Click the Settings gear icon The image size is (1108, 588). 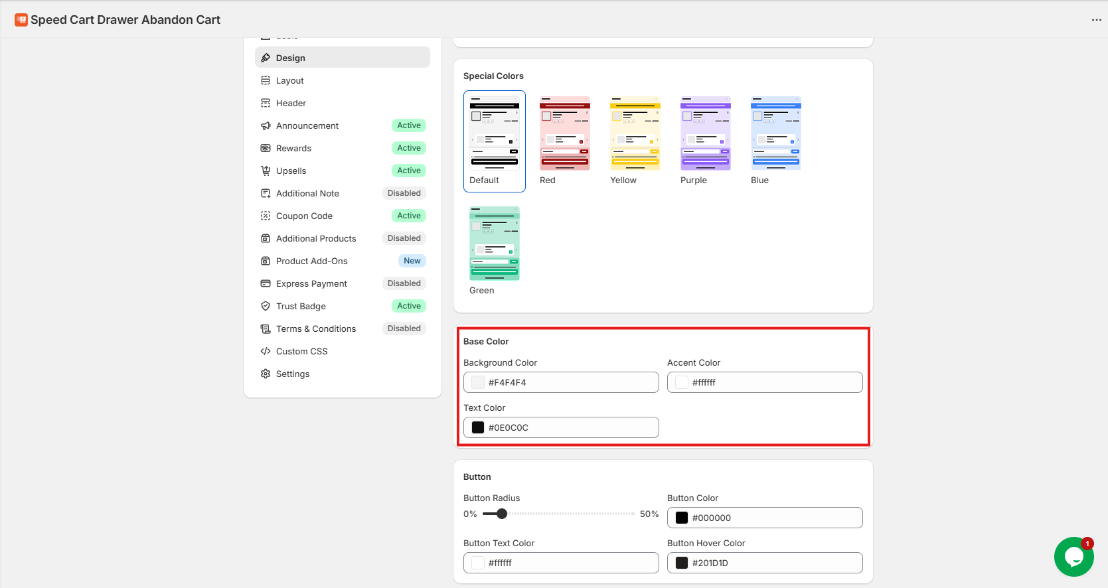point(266,374)
